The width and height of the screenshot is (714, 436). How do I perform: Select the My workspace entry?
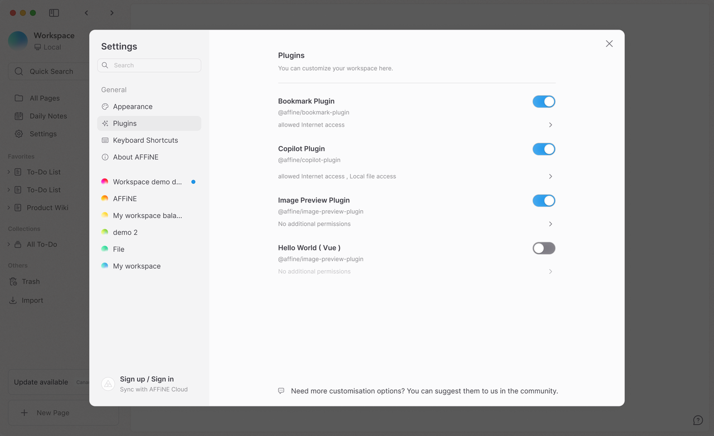pos(149,266)
